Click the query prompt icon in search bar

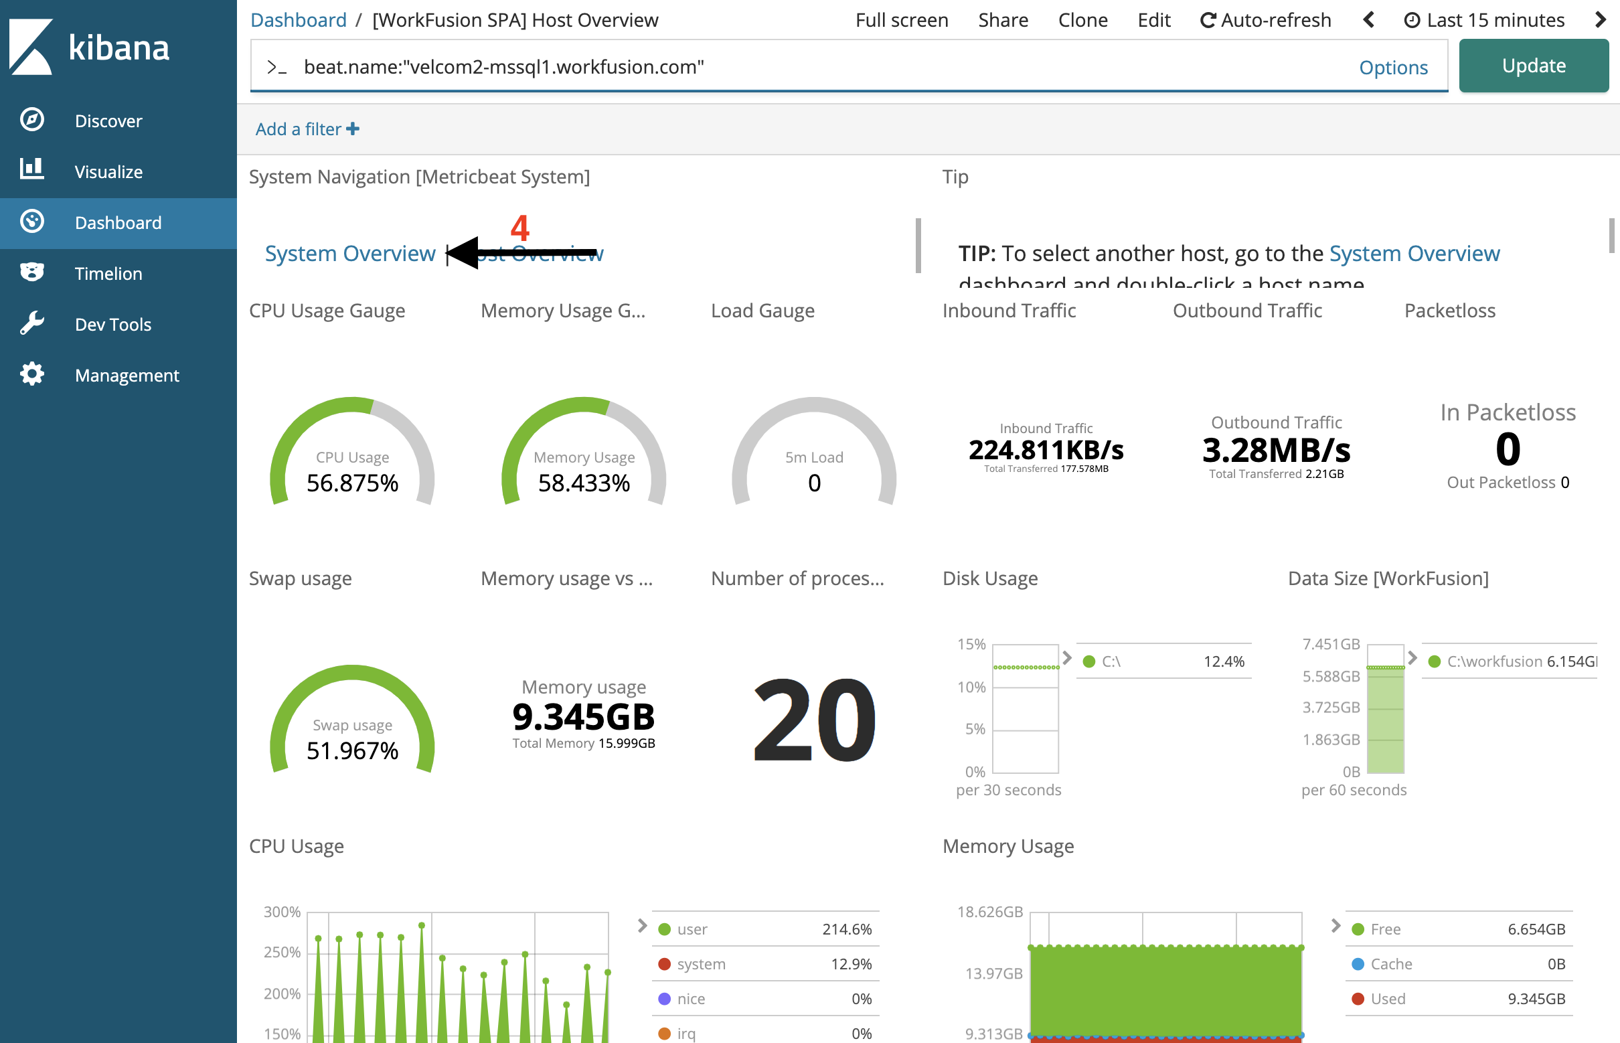[x=276, y=67]
